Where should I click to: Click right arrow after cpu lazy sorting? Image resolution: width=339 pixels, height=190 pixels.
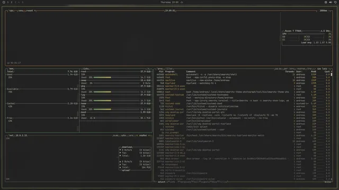(329, 69)
